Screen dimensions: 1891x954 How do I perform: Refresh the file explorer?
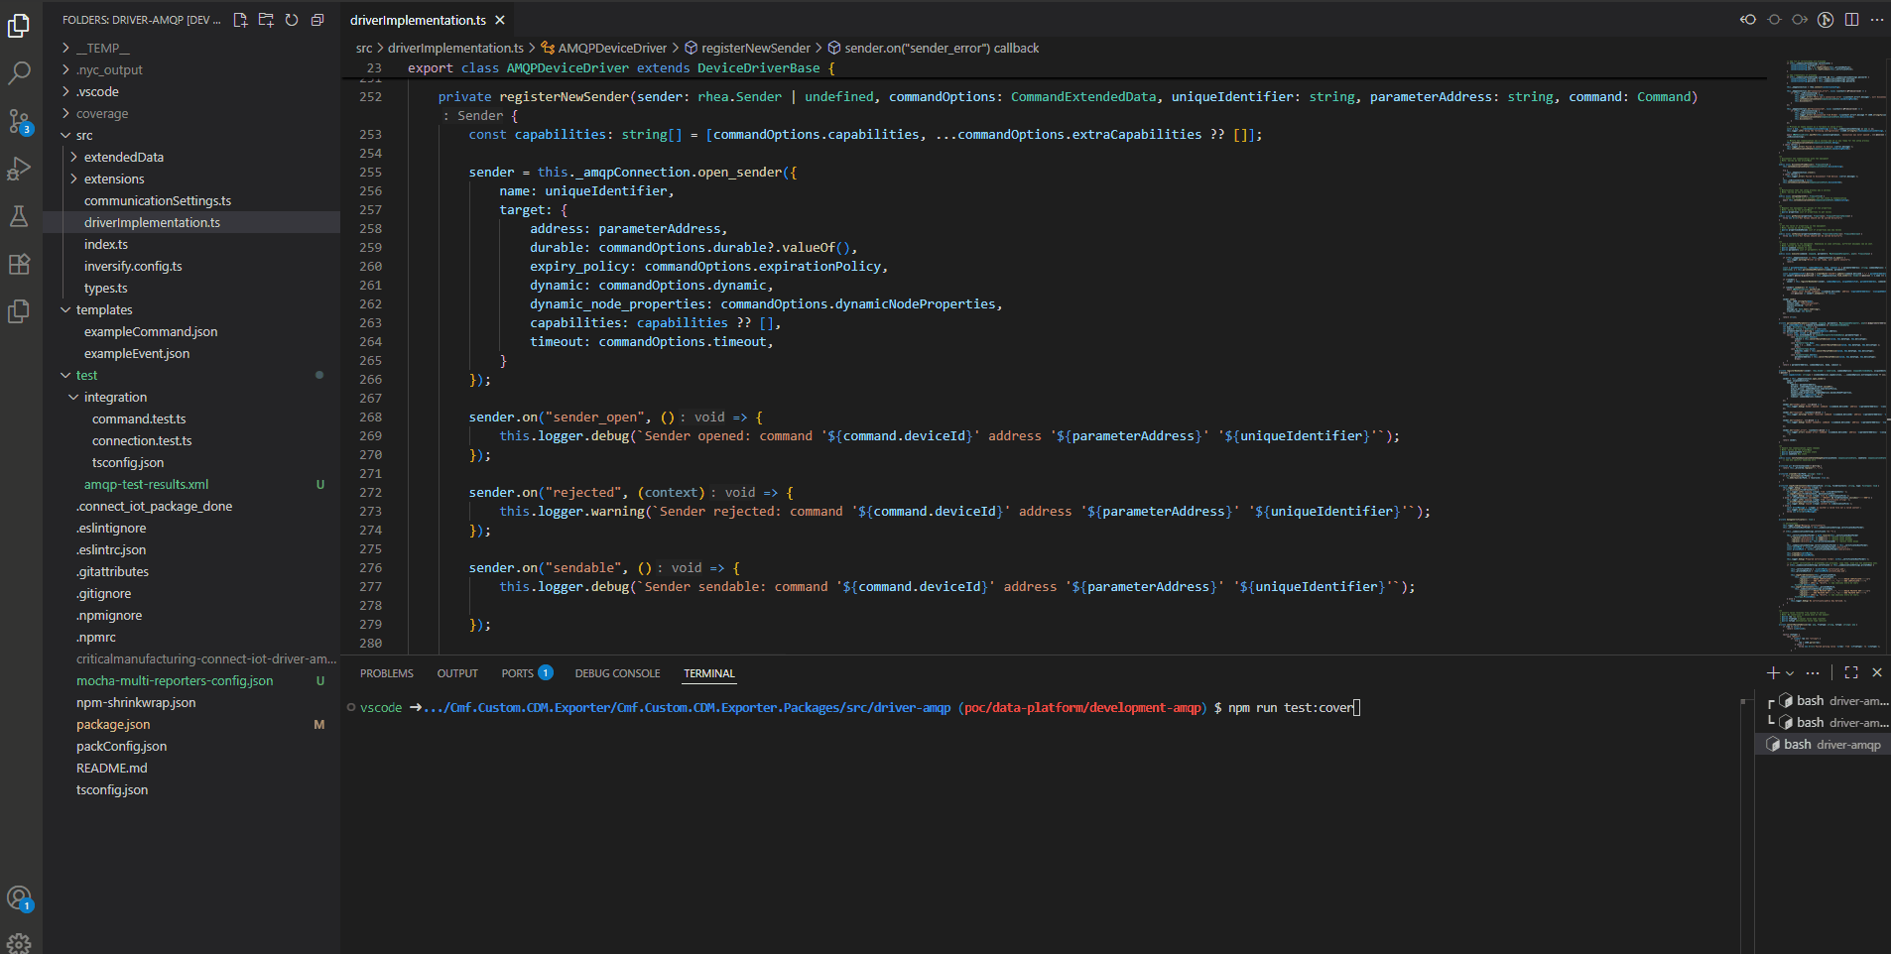click(x=292, y=20)
